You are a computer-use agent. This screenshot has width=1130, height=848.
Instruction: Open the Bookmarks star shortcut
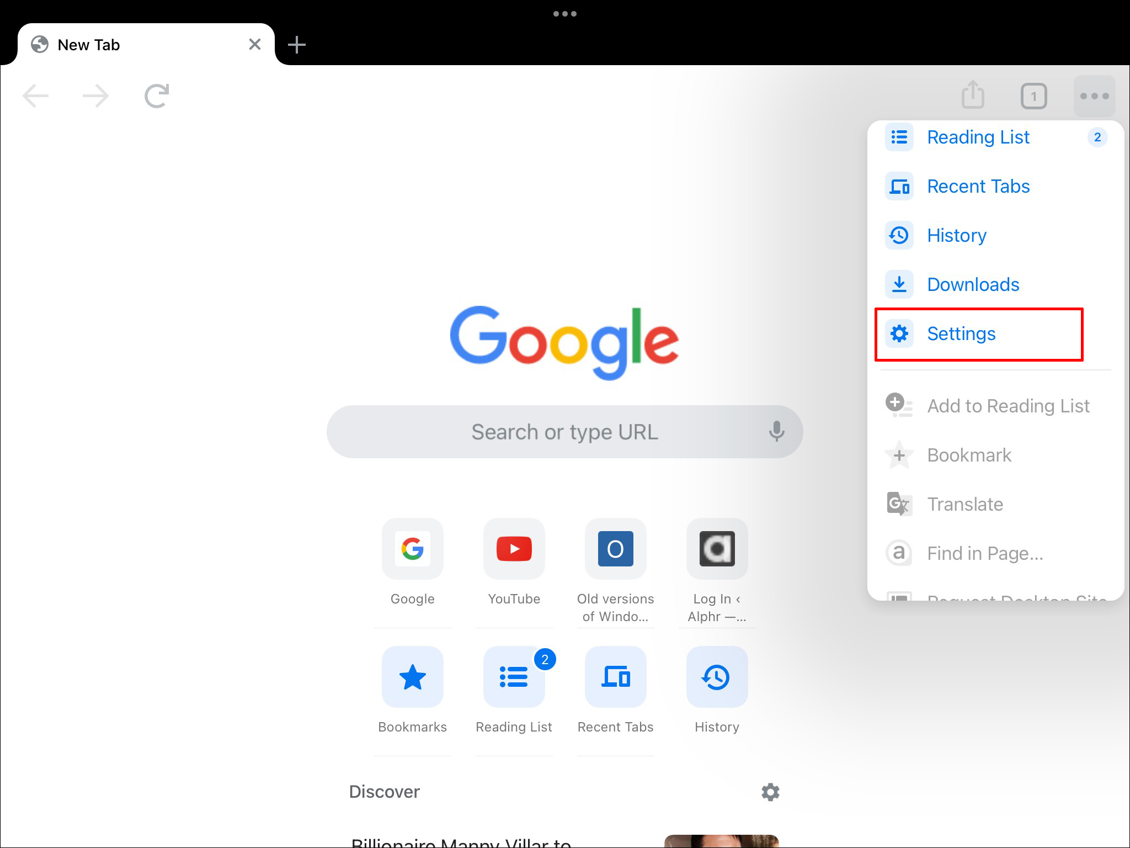tap(412, 677)
